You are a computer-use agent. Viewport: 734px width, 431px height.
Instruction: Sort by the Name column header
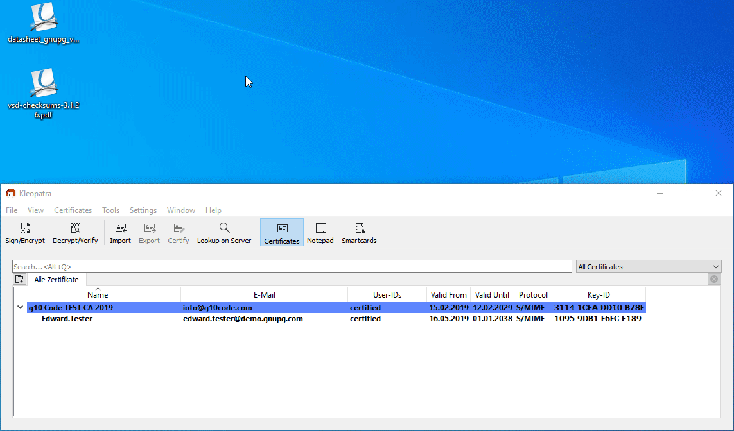[98, 295]
